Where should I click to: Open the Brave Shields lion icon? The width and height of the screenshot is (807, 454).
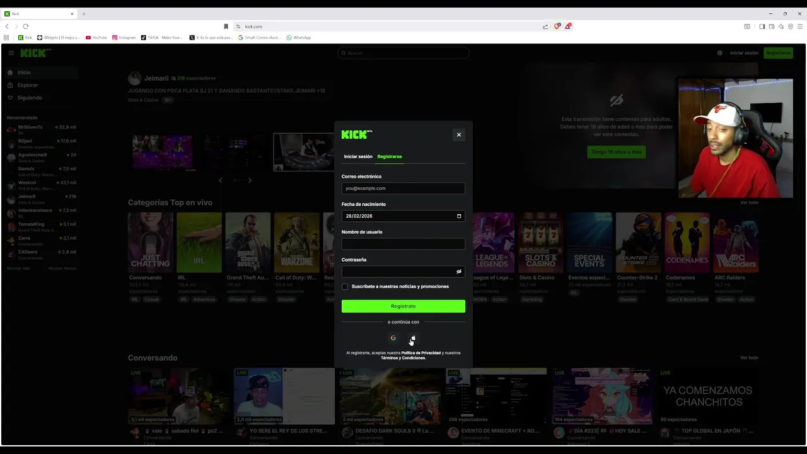point(557,26)
